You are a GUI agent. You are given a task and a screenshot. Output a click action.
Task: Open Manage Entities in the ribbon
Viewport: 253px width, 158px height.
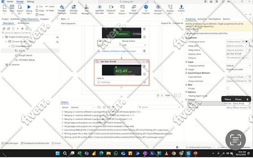coord(74,10)
